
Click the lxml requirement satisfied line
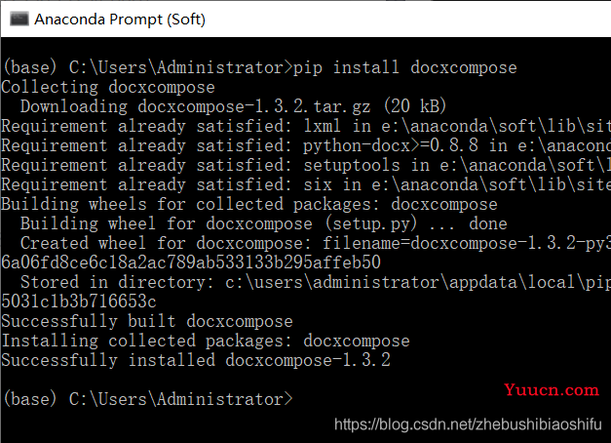[x=306, y=126]
